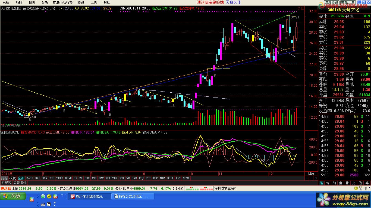Open the 扩展市场行情 menu
This screenshot has height=208, width=371.
(63, 2)
